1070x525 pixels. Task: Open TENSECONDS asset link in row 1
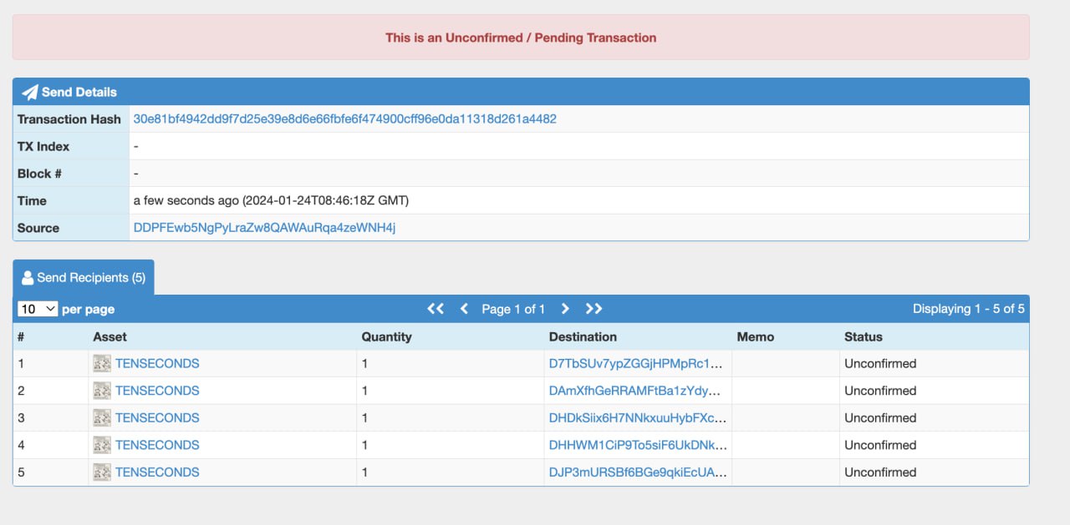157,363
